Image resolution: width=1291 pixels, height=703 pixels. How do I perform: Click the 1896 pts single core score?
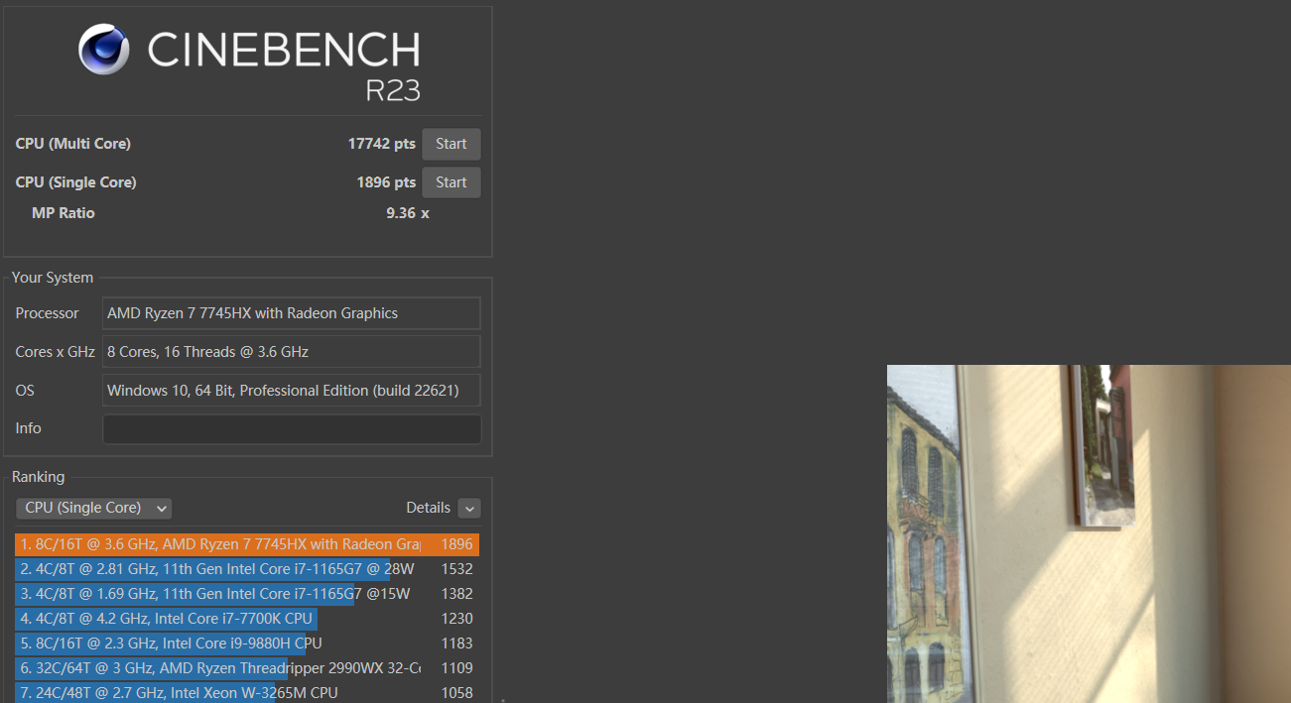(x=386, y=182)
